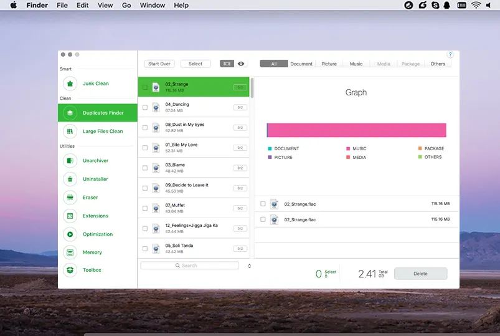Image resolution: width=500 pixels, height=336 pixels.
Task: Open the Window menu
Action: [x=153, y=6]
